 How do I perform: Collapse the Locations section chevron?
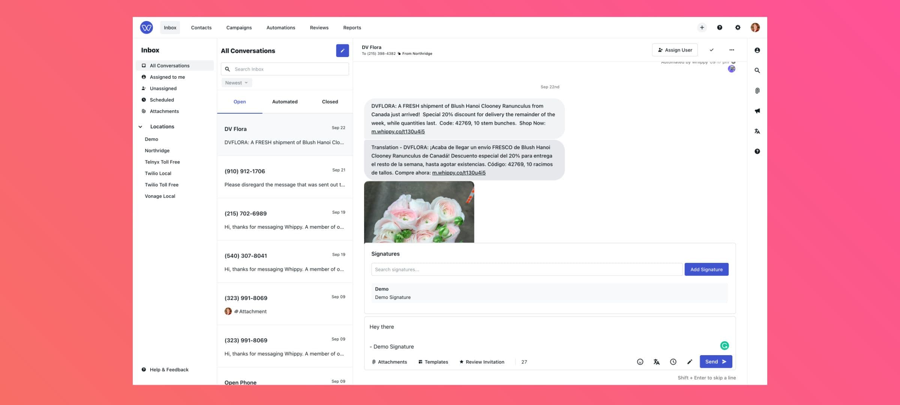140,127
